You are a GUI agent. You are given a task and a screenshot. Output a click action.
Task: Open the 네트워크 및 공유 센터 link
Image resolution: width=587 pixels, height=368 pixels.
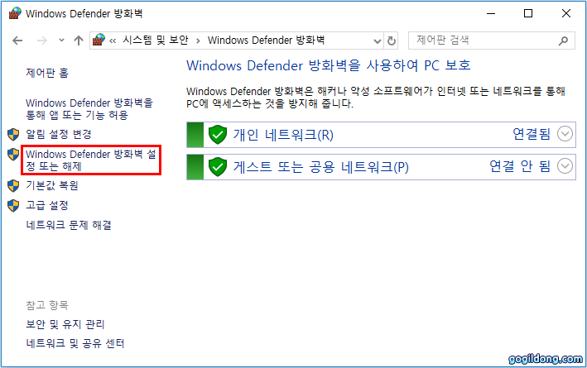tap(75, 343)
